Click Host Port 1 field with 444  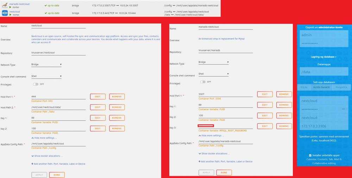pos(58,97)
